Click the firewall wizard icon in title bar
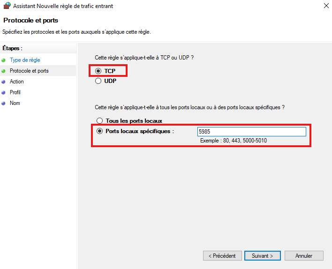Screen dimensions: 332x269 click(x=6, y=6)
